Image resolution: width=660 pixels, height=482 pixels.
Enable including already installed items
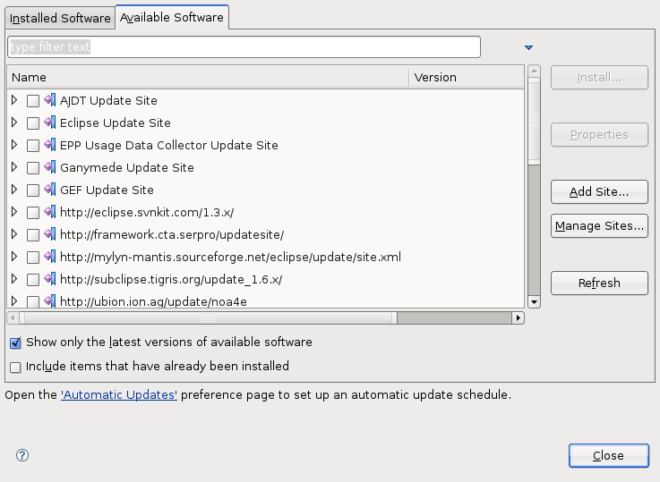[15, 367]
